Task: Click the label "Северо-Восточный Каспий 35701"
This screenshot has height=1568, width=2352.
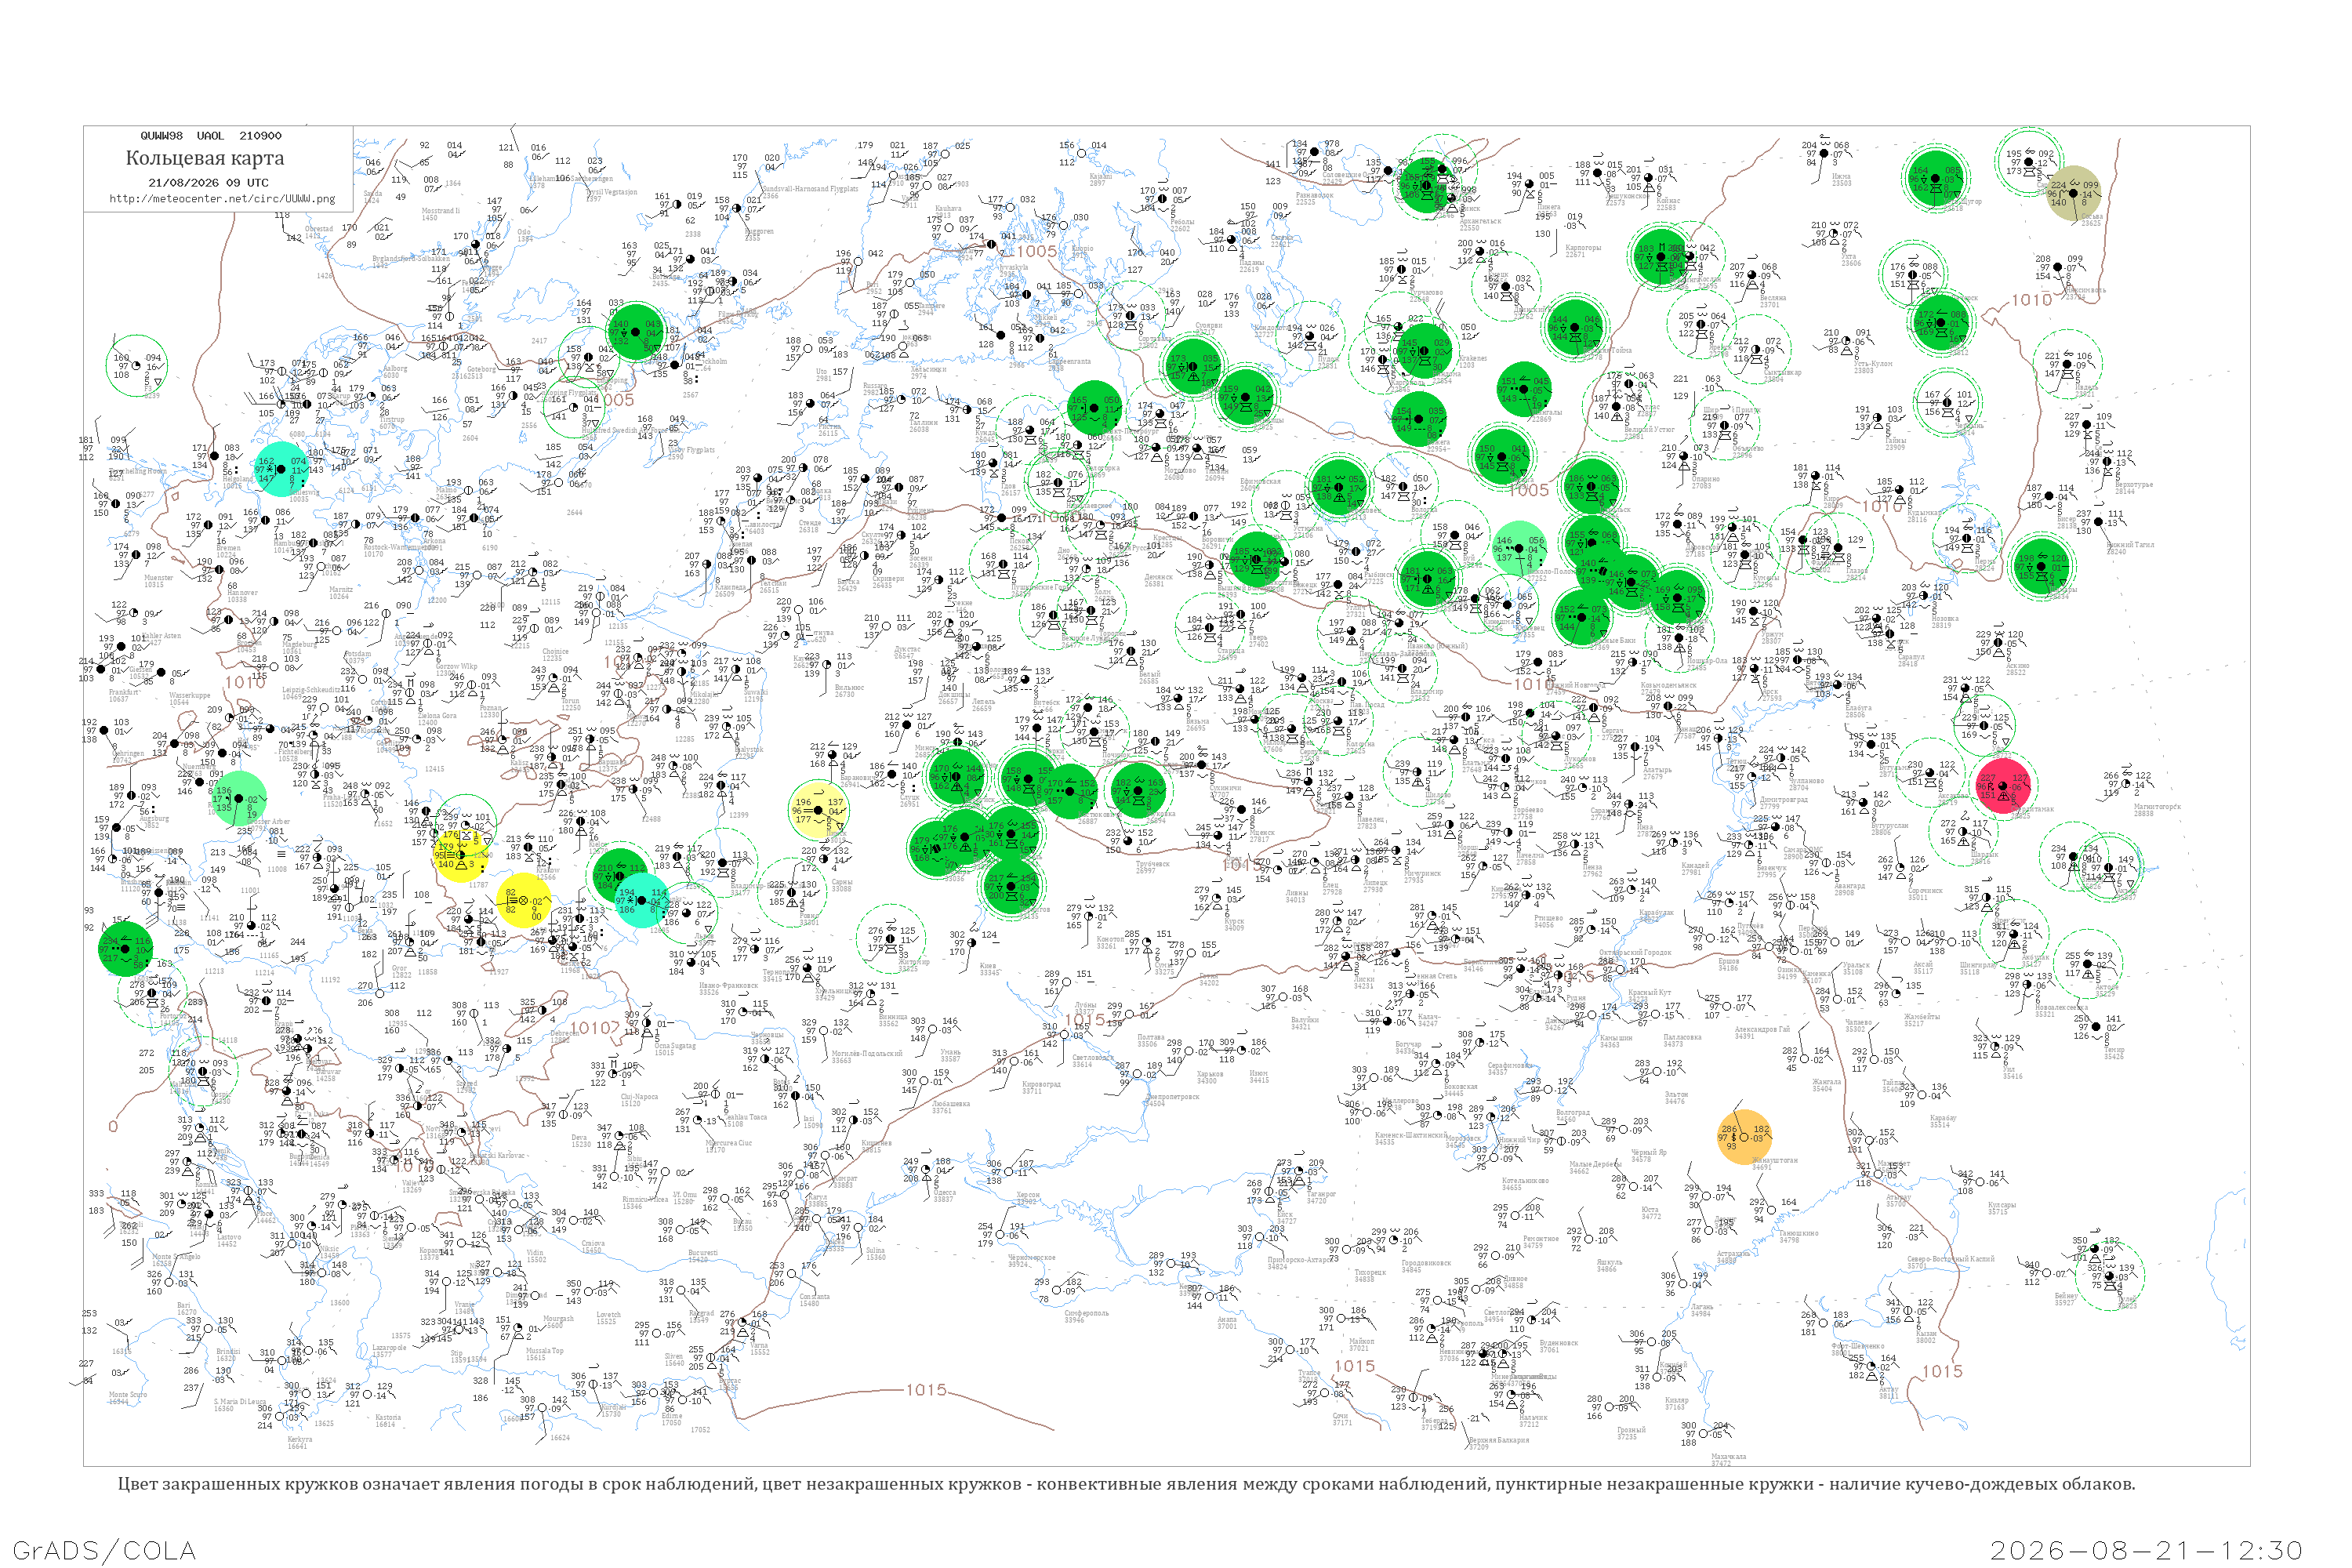Action: coord(1950,1262)
